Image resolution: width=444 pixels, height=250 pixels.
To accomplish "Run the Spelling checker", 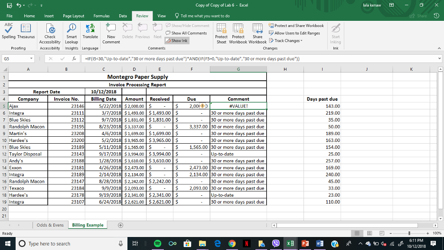I will (8, 32).
